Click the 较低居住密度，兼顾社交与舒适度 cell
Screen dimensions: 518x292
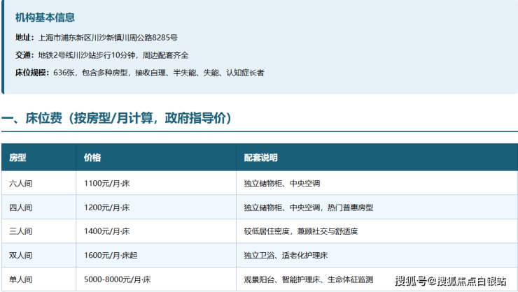(x=377, y=231)
